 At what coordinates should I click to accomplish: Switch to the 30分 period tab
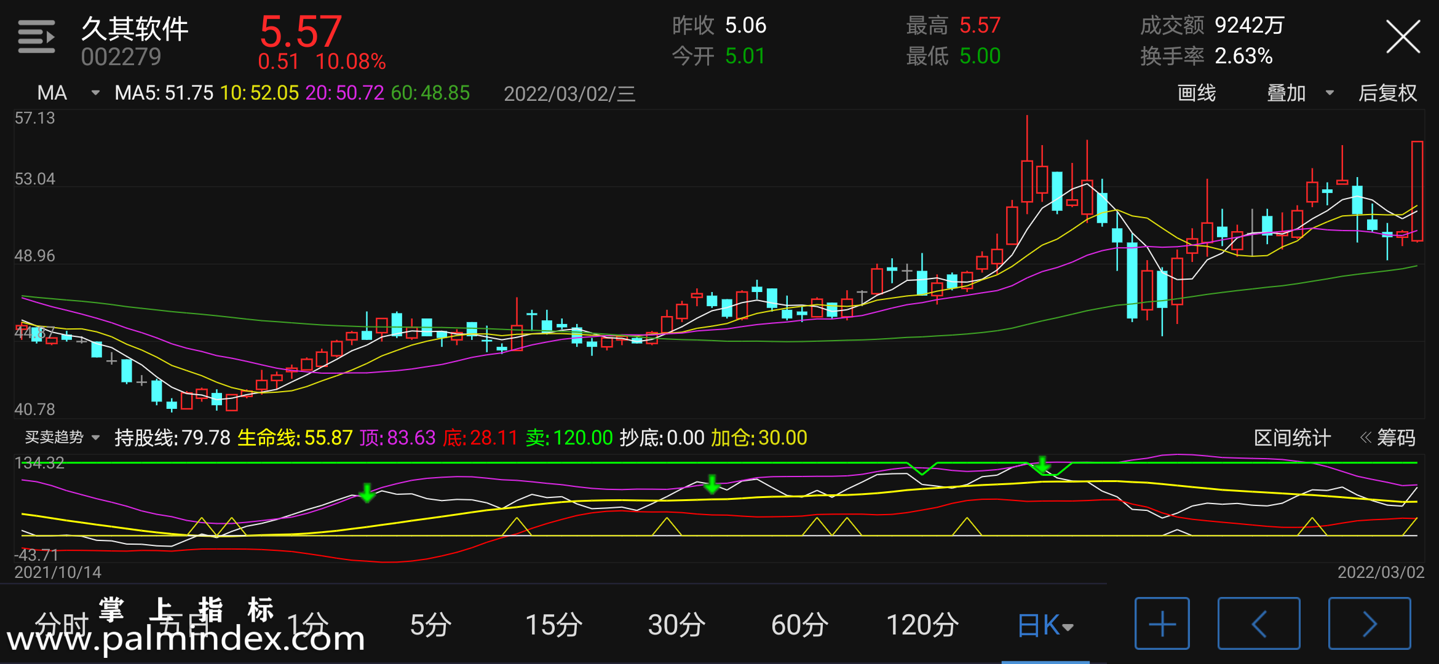coord(676,625)
